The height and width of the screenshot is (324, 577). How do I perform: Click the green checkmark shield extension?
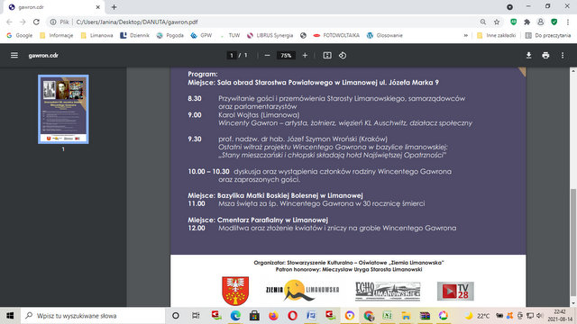(x=554, y=22)
